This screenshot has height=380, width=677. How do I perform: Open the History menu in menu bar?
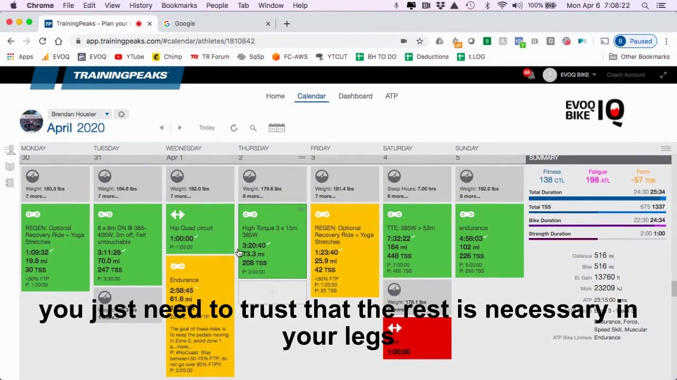click(x=141, y=5)
